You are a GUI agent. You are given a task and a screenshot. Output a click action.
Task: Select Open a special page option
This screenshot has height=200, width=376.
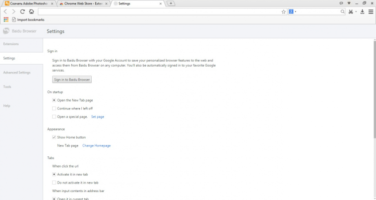pyautogui.click(x=54, y=116)
